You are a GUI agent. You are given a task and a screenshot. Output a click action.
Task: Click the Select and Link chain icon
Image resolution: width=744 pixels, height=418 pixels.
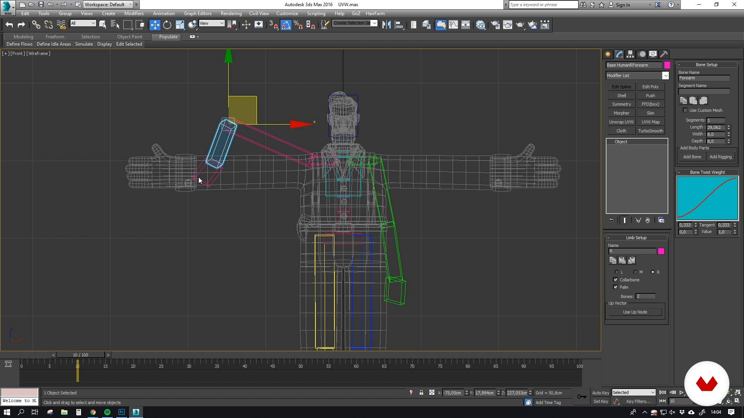(36, 25)
